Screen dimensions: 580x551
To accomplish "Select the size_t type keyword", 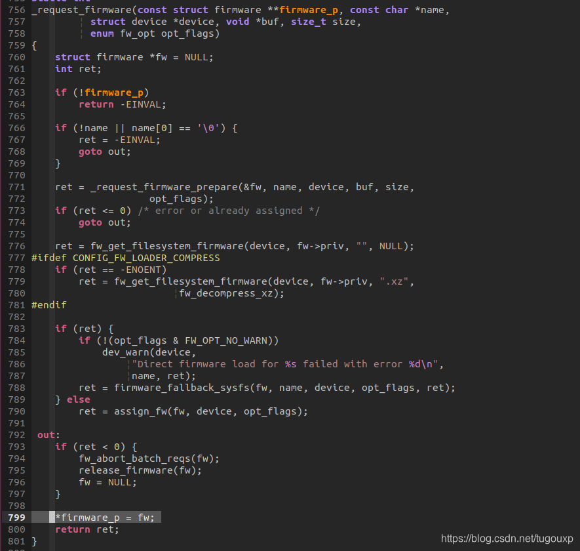I will tap(309, 22).
